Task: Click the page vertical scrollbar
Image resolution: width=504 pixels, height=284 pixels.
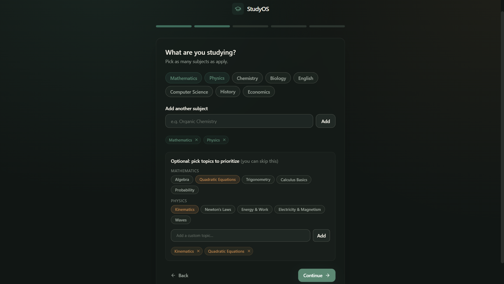Action: [502, 137]
